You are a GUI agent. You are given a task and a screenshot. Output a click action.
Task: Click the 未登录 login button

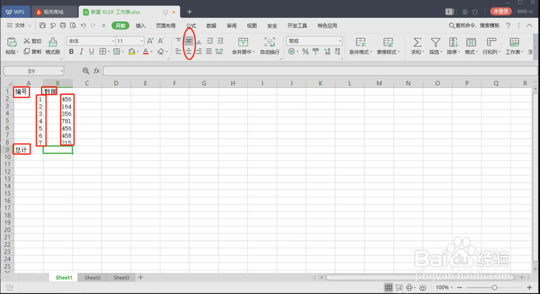pyautogui.click(x=501, y=11)
